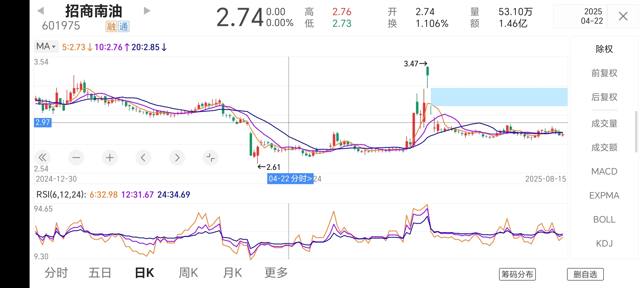Viewport: 643px width, 288px height.
Task: Jump to earliest data with double-left chevron
Action: coord(43,158)
